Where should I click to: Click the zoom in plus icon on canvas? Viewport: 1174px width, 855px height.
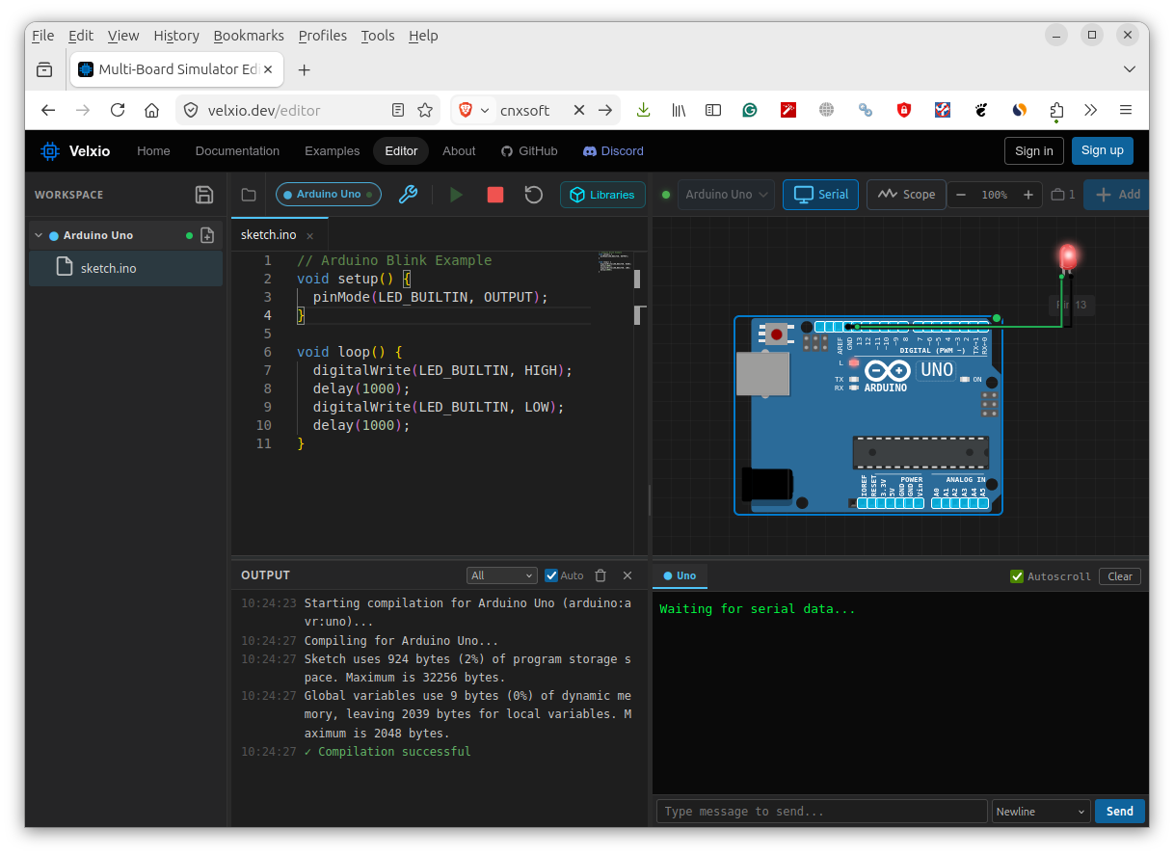(x=1028, y=195)
